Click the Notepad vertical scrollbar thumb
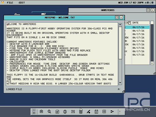Image resolution: width=156 pixels, height=117 pixels. [120, 43]
